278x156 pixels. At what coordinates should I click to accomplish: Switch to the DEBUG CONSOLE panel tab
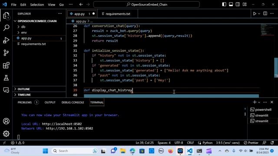73,102
